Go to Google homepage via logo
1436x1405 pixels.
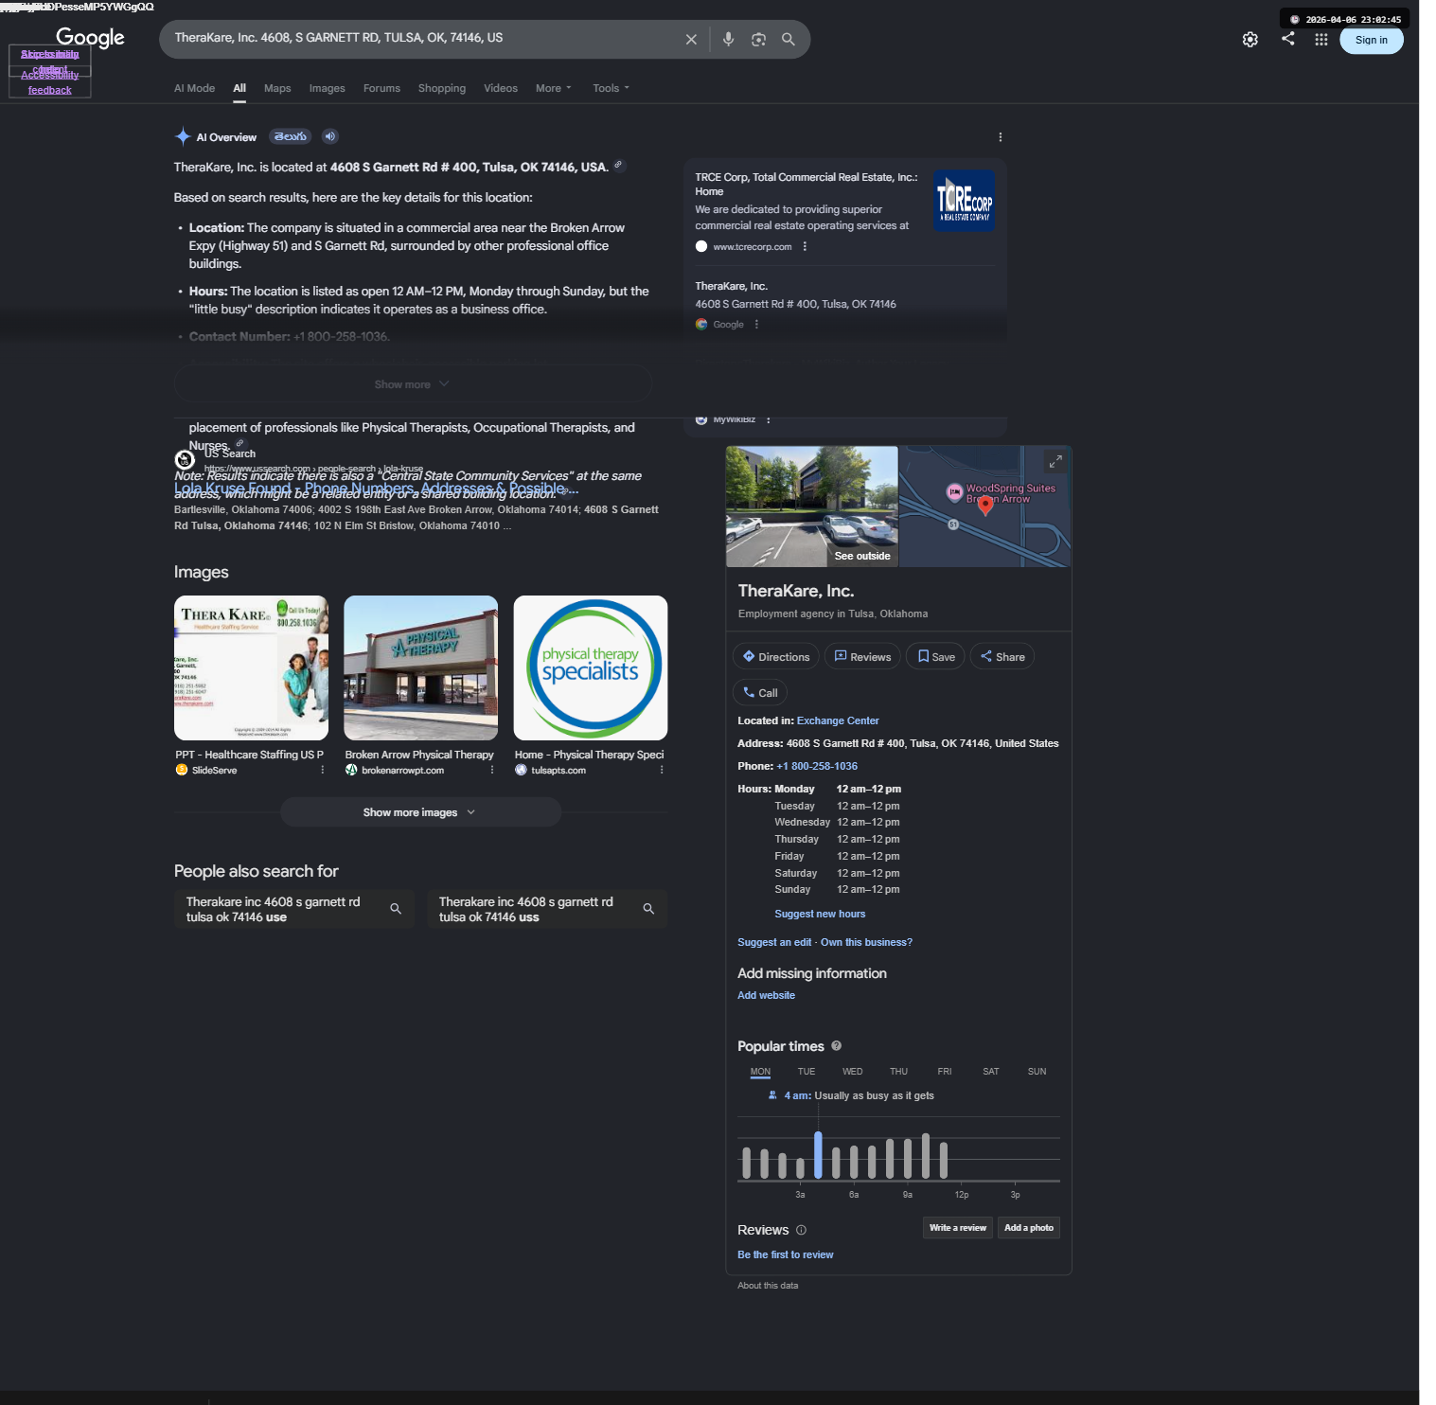(90, 38)
